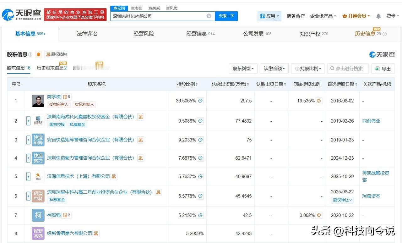Viewport: 402px width, 243px height.
Task: Click 陈学栋's profile photo thumbnail
Action: click(x=38, y=101)
